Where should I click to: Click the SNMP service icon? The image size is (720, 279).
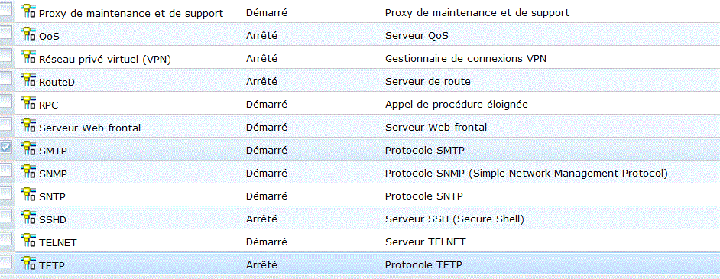click(29, 170)
